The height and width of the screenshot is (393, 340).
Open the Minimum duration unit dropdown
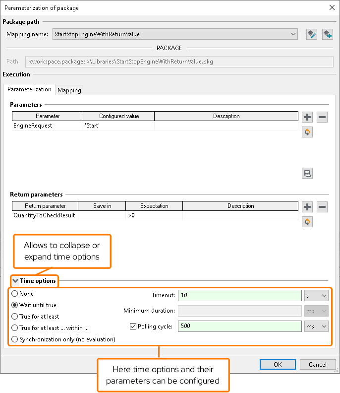[x=316, y=311]
